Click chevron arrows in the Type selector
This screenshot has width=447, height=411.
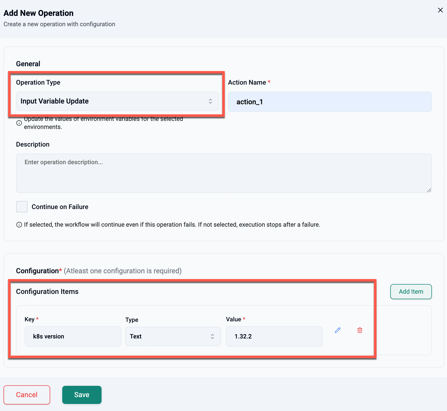[212, 336]
